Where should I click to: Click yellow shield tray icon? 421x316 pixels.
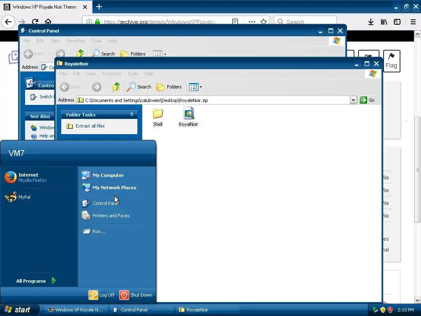(x=383, y=310)
